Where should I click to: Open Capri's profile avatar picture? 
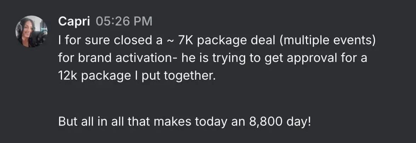(31, 32)
